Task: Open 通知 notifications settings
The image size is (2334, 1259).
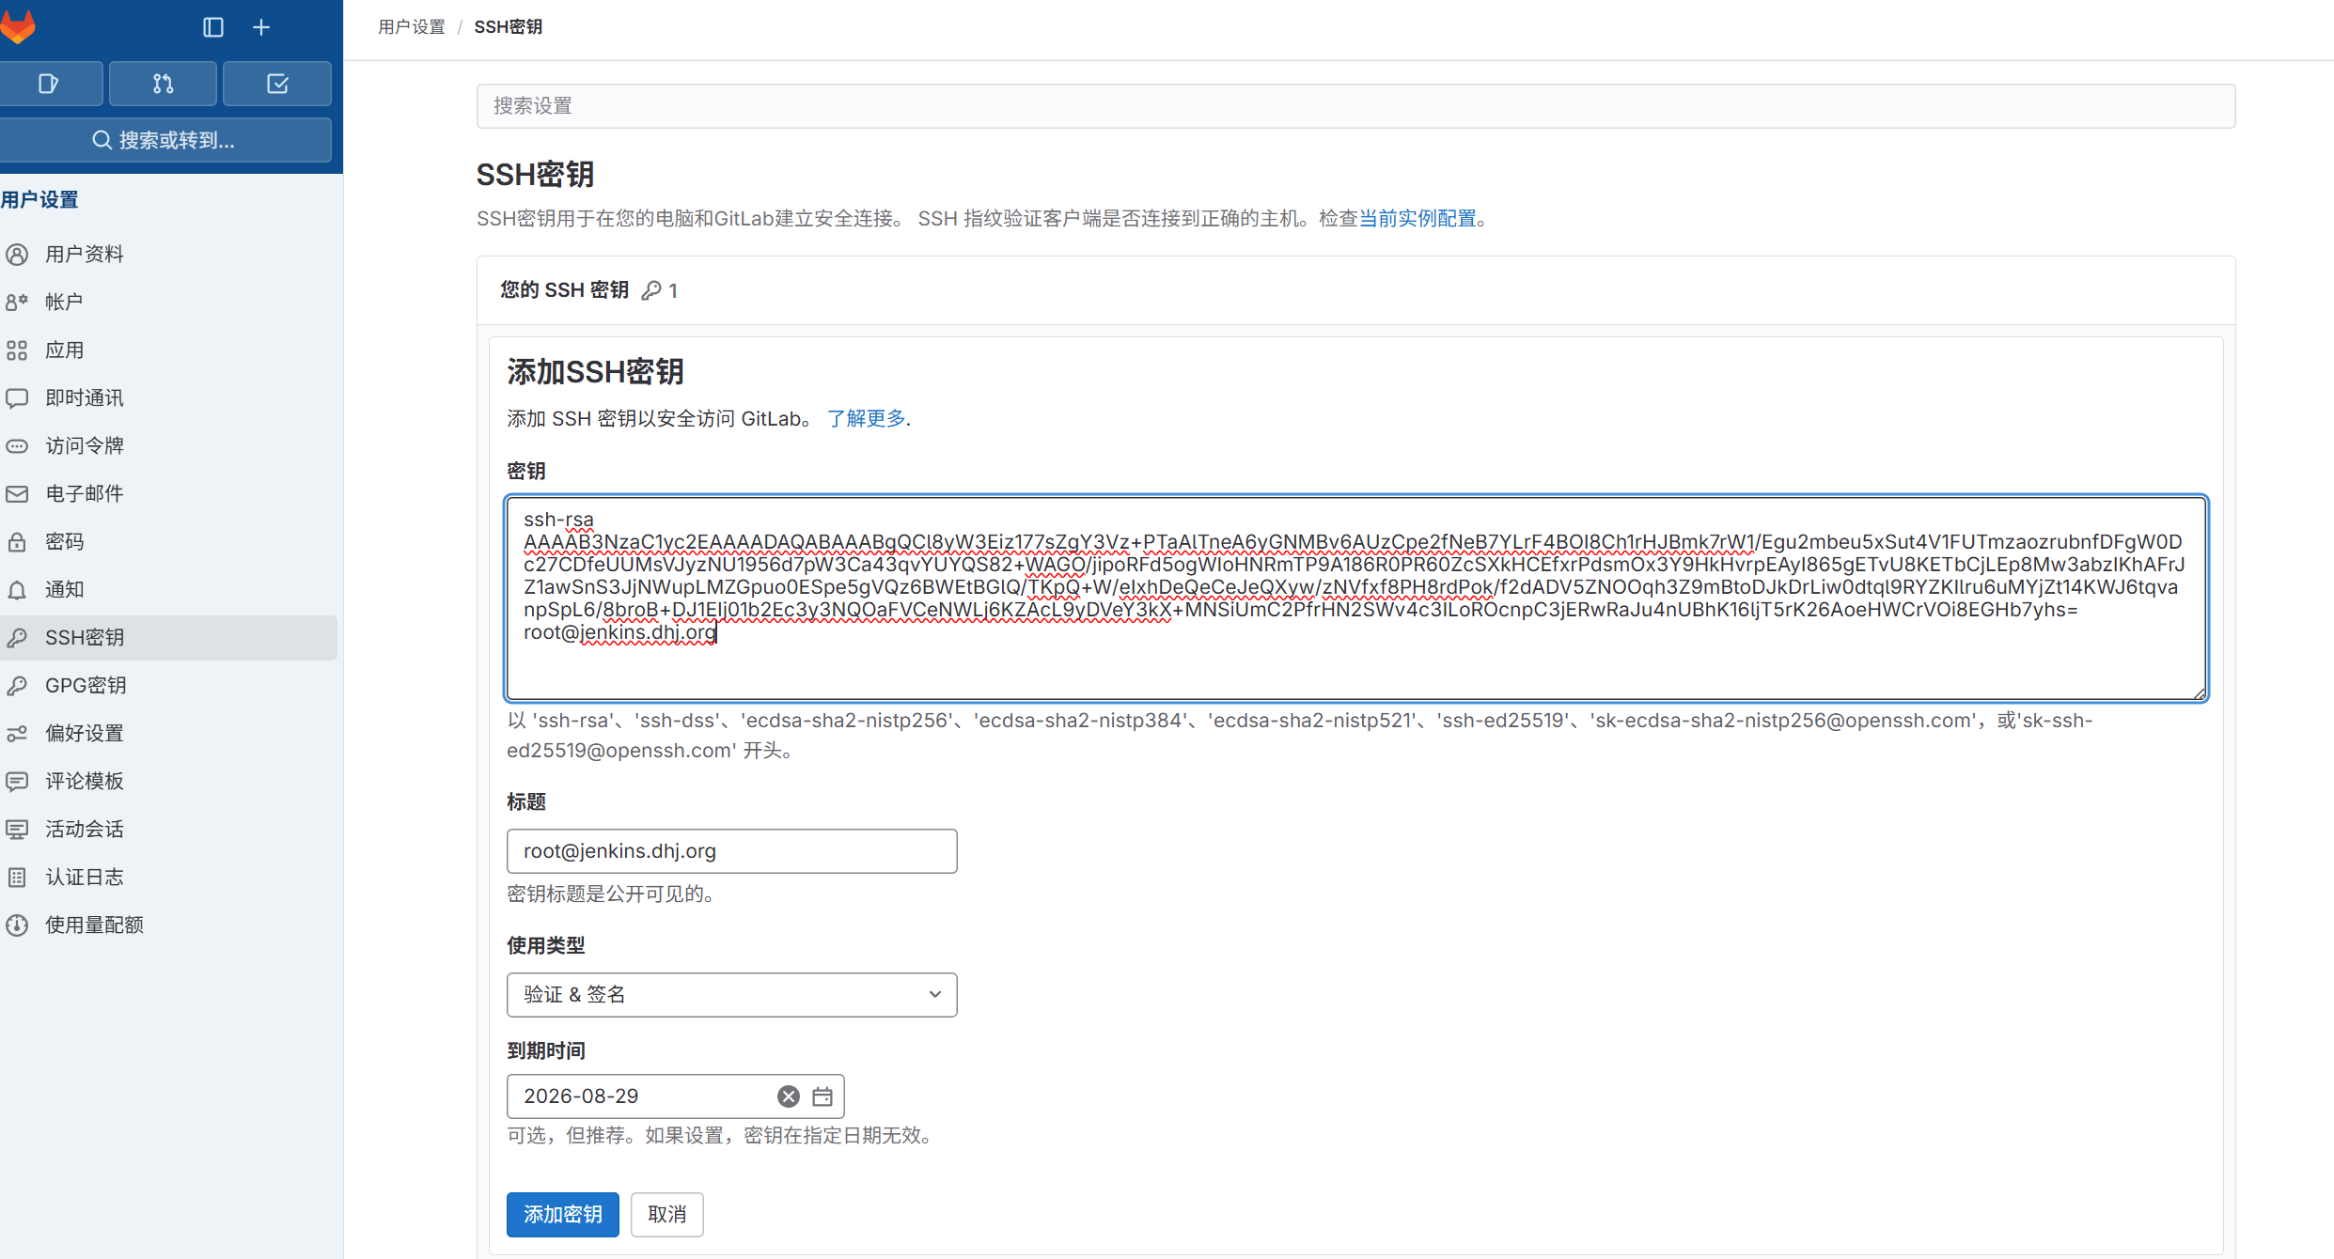Action: 168,589
